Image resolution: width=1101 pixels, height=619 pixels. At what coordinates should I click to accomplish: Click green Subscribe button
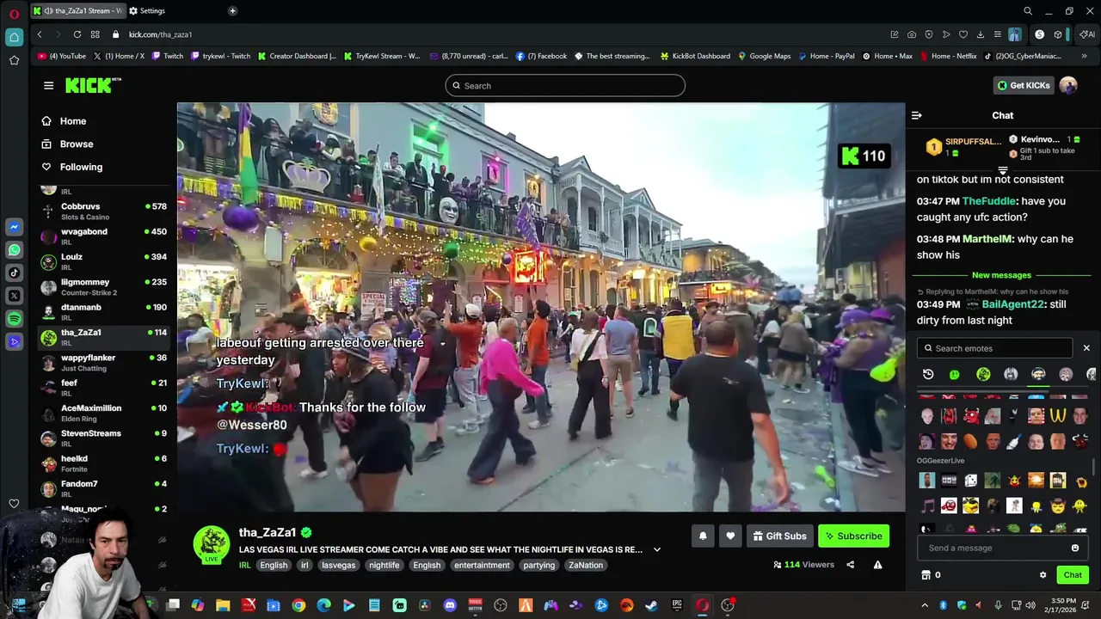point(853,536)
